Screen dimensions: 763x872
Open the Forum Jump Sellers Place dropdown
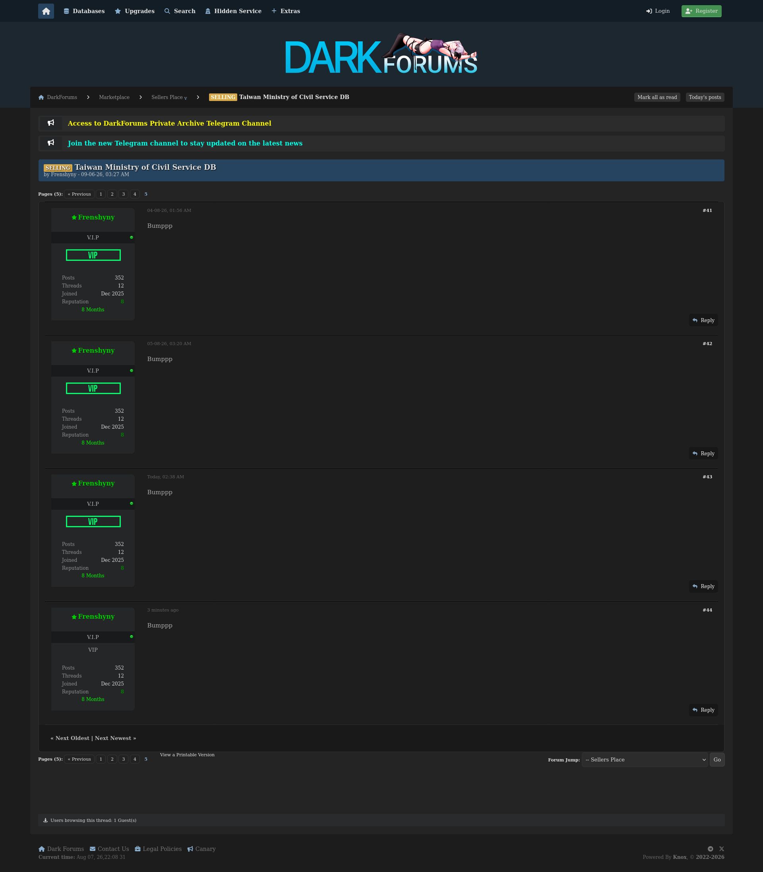(x=645, y=760)
